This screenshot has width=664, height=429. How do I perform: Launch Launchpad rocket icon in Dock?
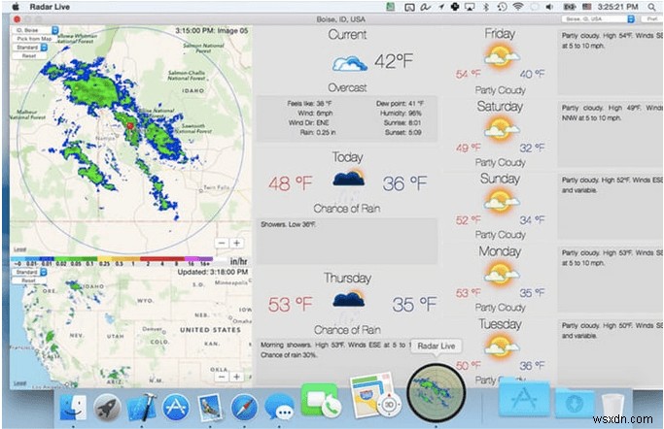point(107,408)
